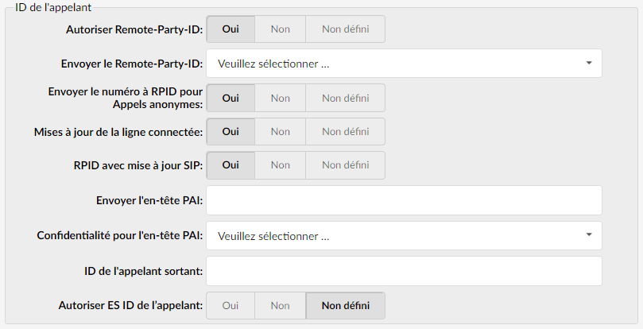
Task: Select Non défini for Autoriser Remote-Party-ID
Action: point(345,29)
